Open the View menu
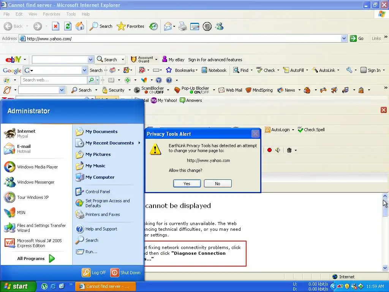 (x=33, y=14)
